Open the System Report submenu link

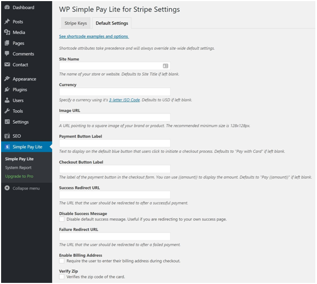tap(18, 167)
